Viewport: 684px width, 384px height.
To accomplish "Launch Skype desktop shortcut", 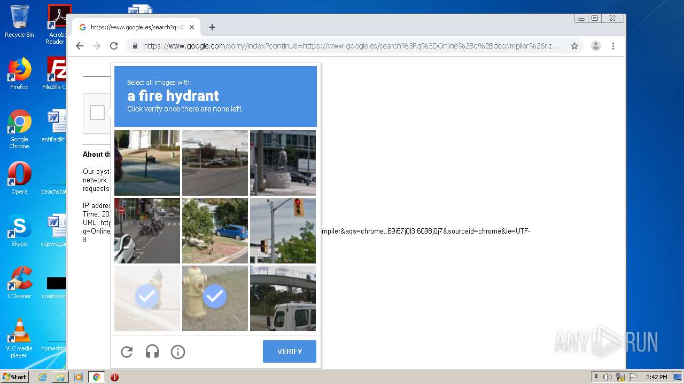I will [x=19, y=230].
